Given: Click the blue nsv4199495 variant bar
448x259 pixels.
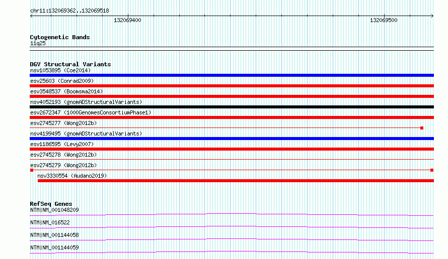Looking at the screenshot, I should (x=232, y=139).
